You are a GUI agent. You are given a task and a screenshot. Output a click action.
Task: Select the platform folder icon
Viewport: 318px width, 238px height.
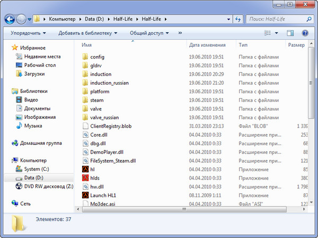(x=85, y=91)
